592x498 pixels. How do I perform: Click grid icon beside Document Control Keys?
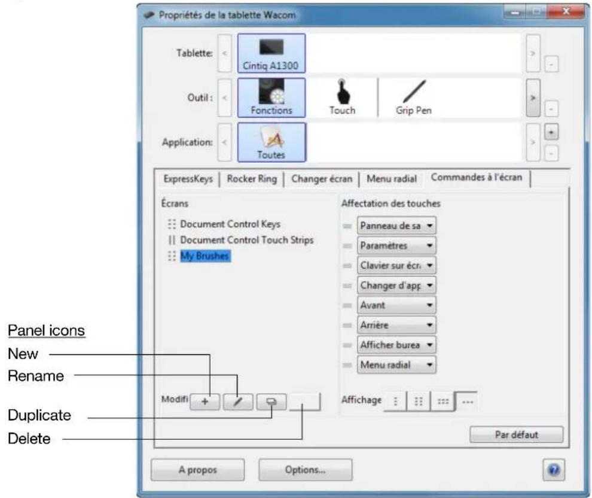click(172, 224)
